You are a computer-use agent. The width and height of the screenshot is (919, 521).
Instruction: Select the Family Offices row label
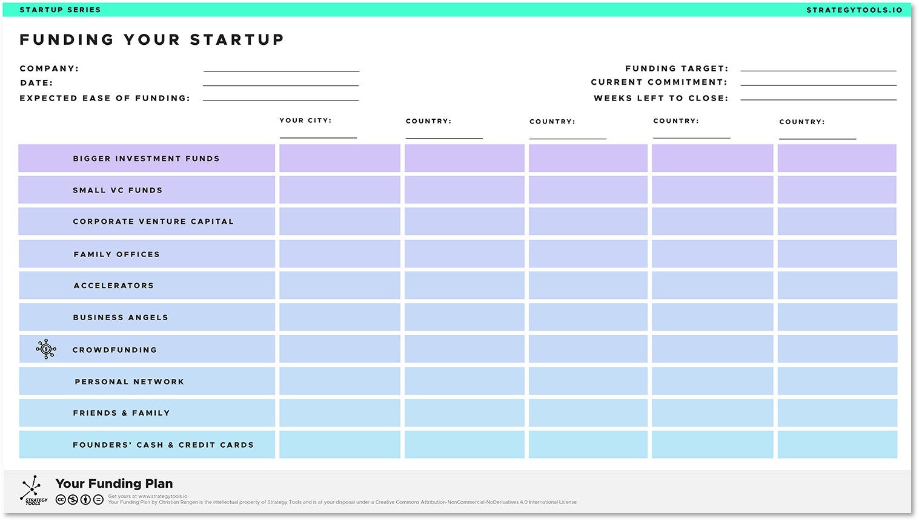(117, 254)
